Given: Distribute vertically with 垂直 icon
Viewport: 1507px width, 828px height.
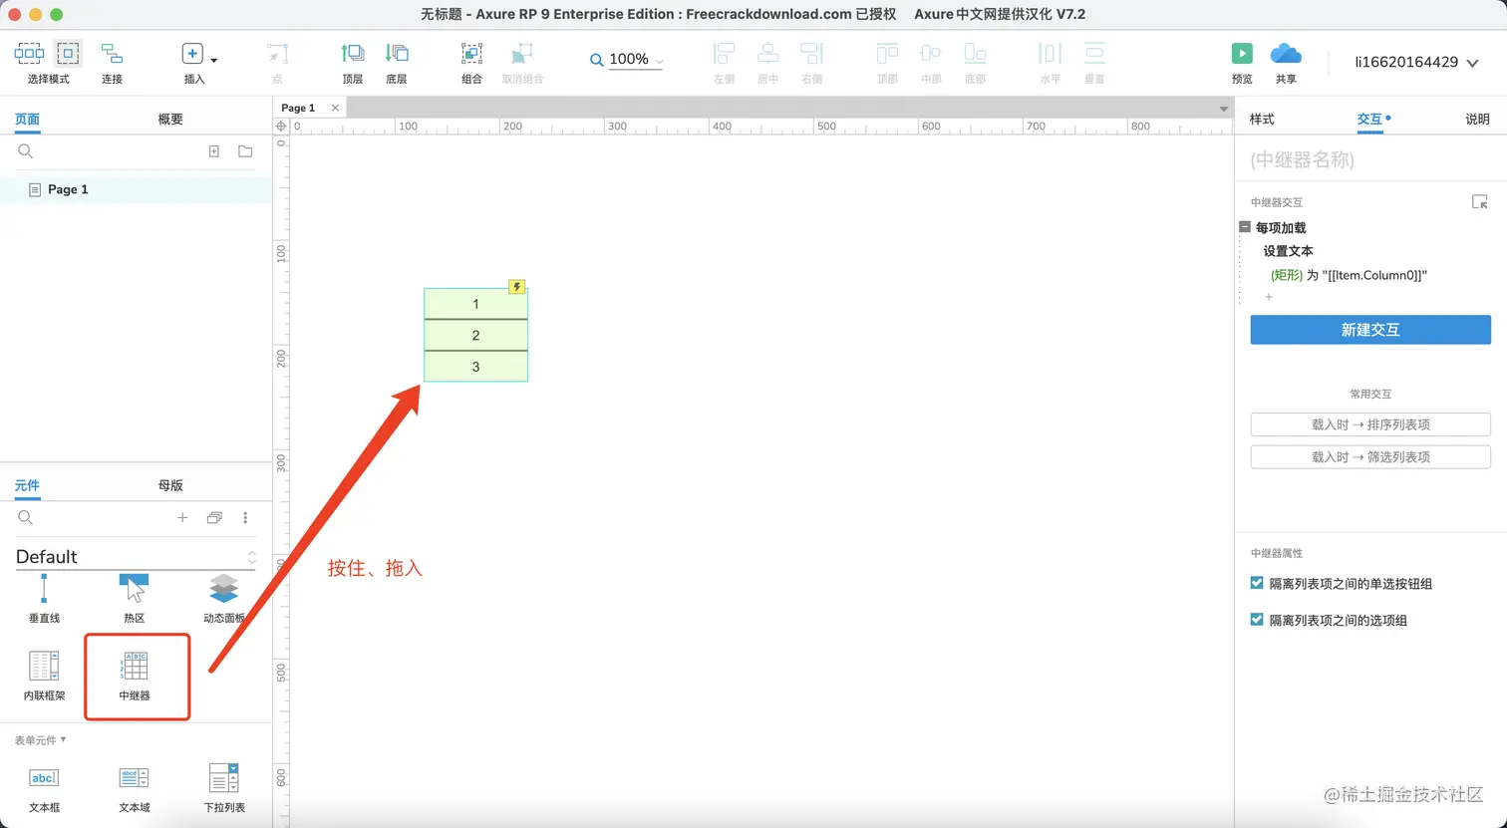Looking at the screenshot, I should [x=1094, y=54].
